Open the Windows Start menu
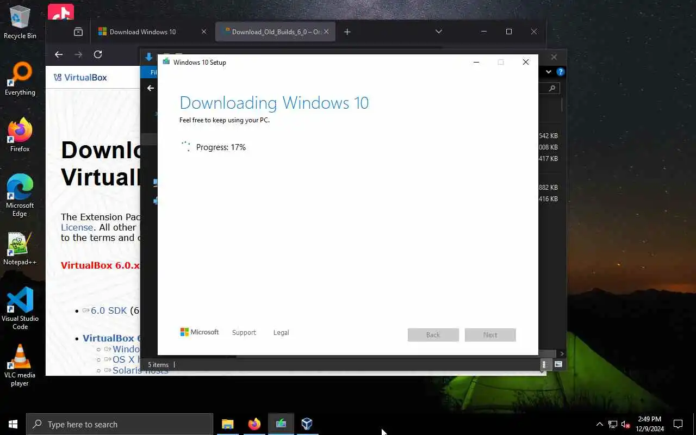The image size is (696, 435). click(13, 424)
